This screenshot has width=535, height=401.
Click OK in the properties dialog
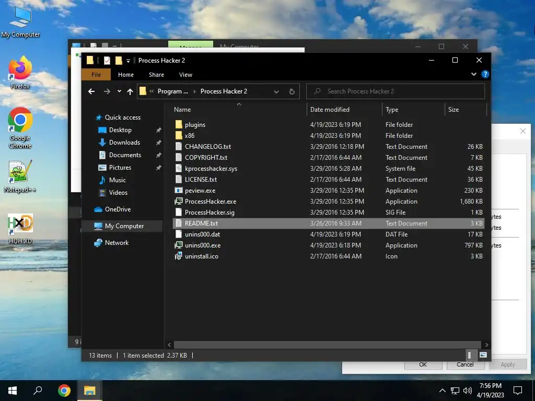[423, 364]
